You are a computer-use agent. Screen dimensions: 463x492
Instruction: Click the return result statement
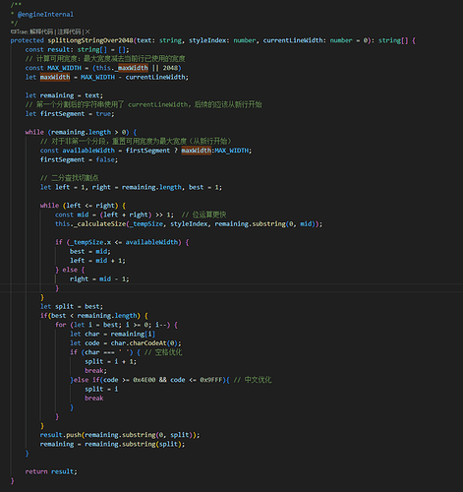point(51,472)
